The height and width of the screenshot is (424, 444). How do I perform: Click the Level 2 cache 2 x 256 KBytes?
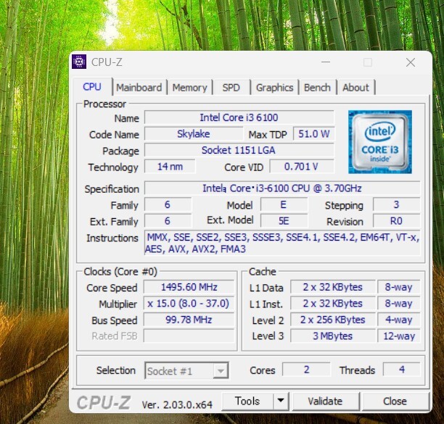(333, 320)
